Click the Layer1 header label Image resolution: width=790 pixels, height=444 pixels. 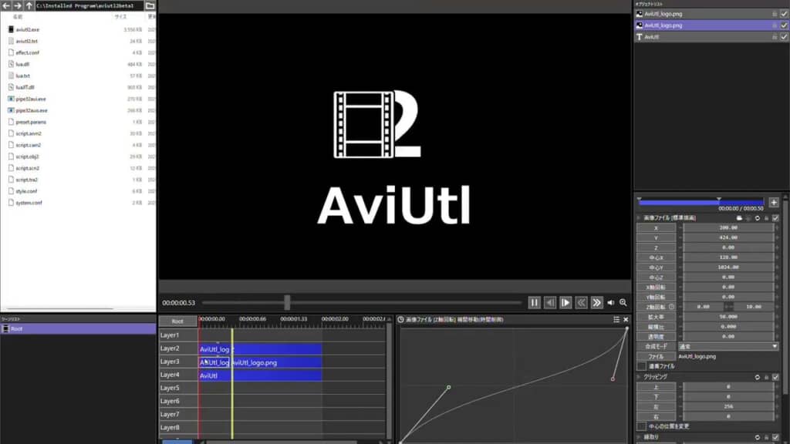pos(170,335)
